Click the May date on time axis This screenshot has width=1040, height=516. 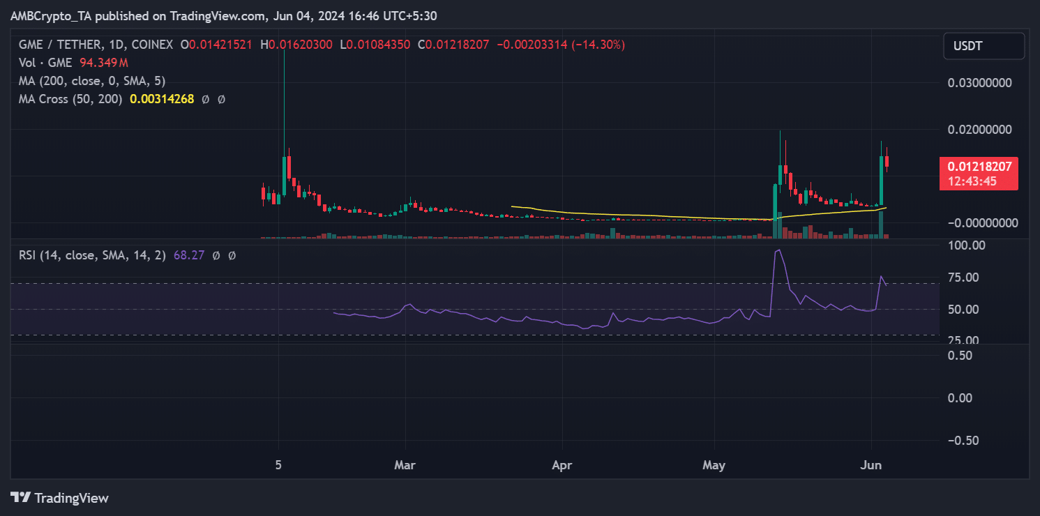coord(714,464)
